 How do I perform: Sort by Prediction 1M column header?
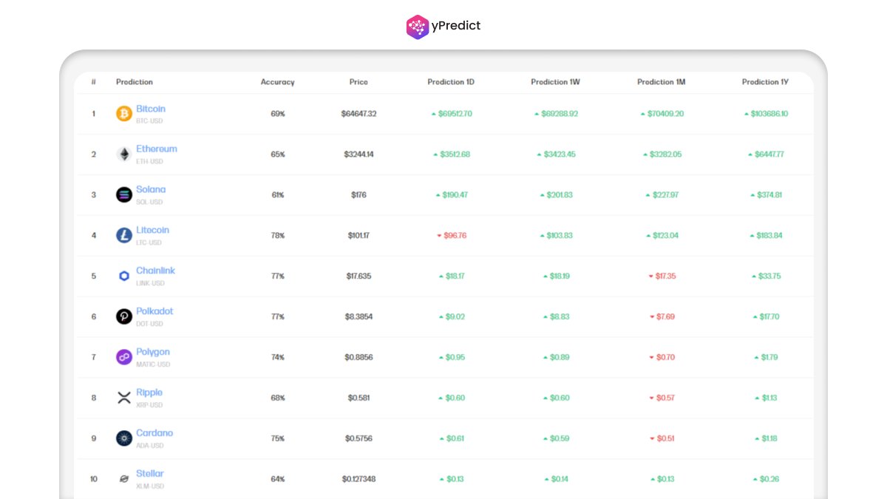pos(662,82)
